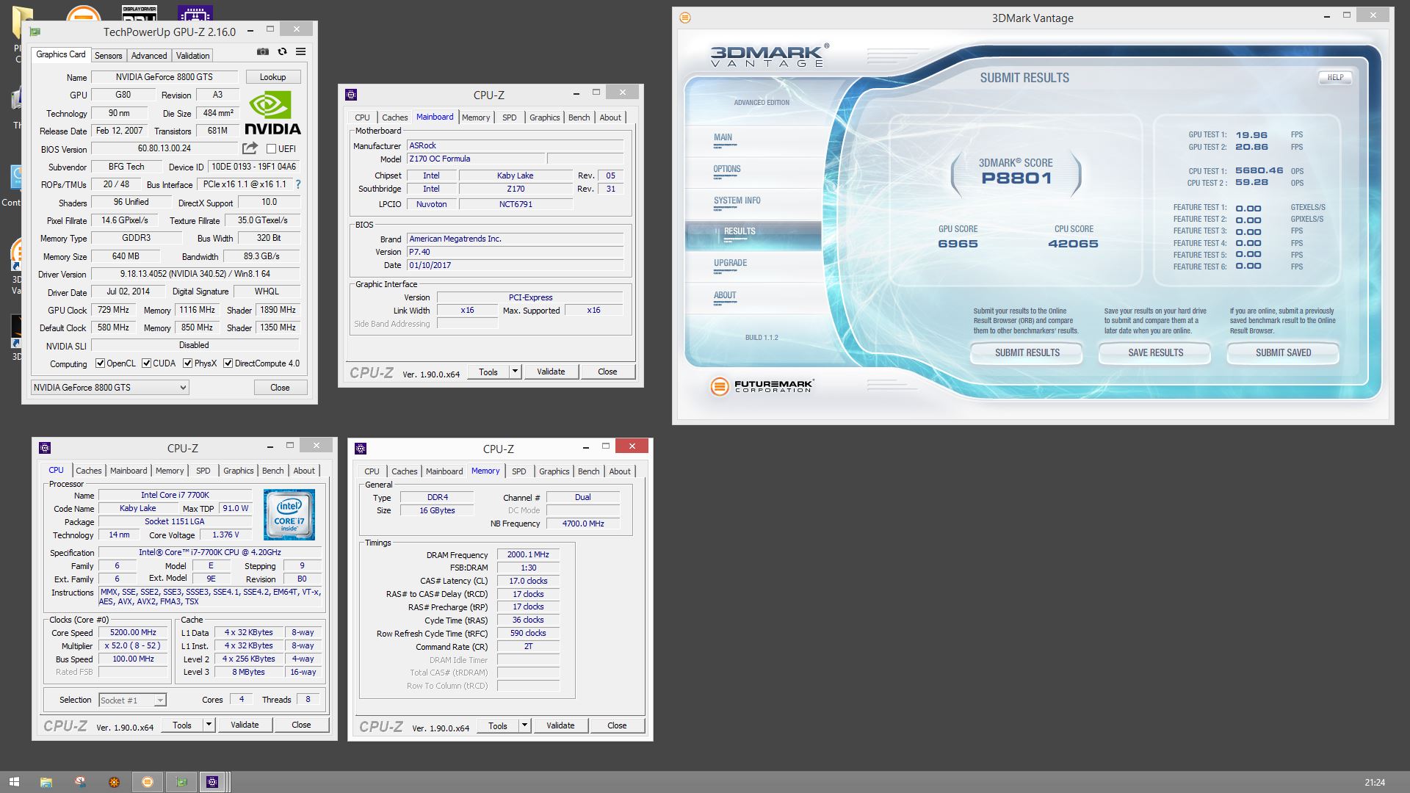Click Tools button in Memory CPU-Z window
The height and width of the screenshot is (793, 1410).
coord(498,725)
